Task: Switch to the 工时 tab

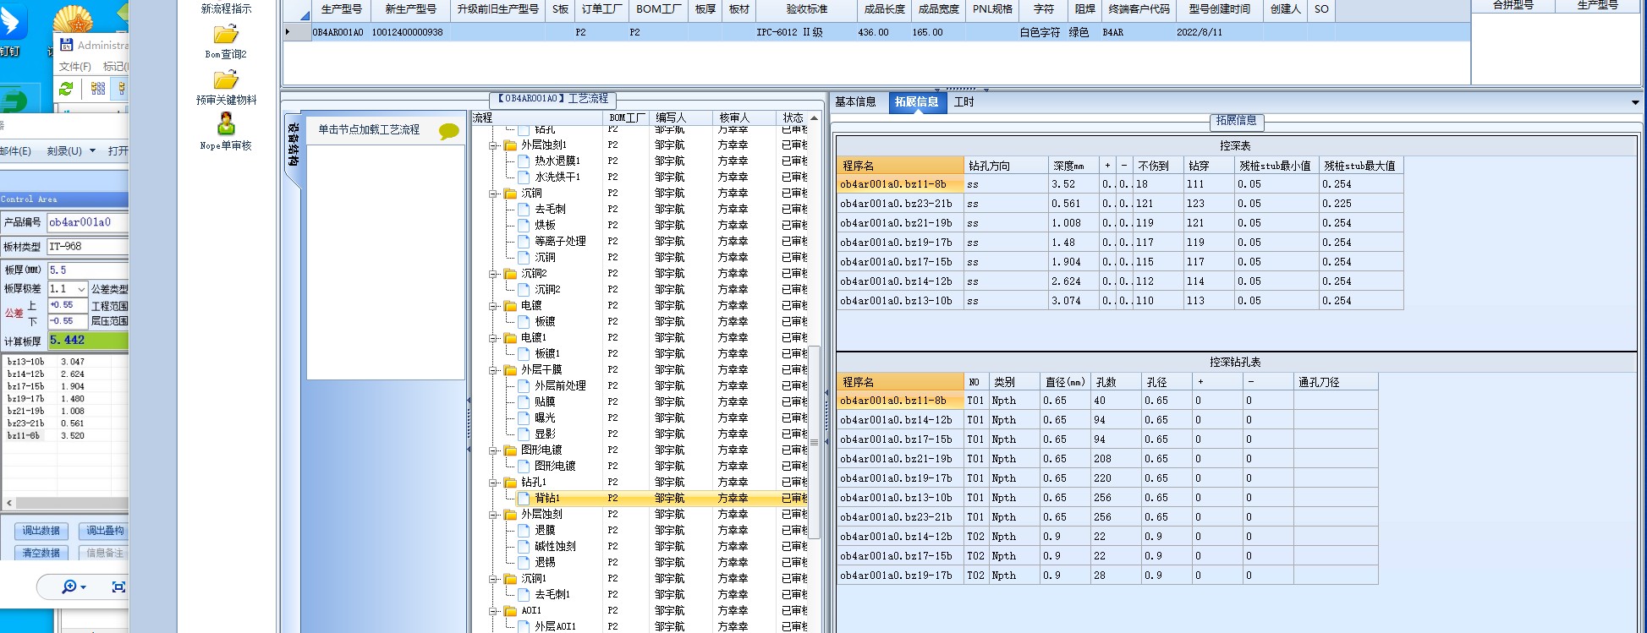Action: tap(963, 102)
